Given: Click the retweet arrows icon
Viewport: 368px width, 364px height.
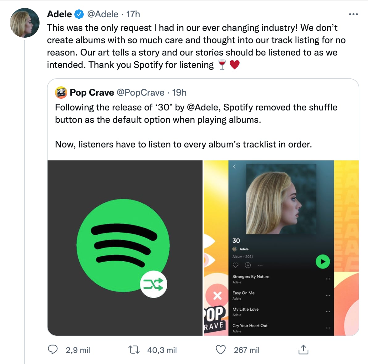Looking at the screenshot, I should click(134, 350).
